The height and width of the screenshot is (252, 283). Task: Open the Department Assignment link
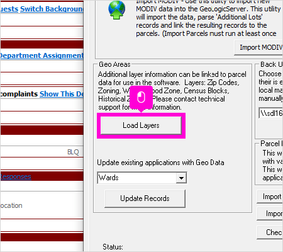point(42,55)
